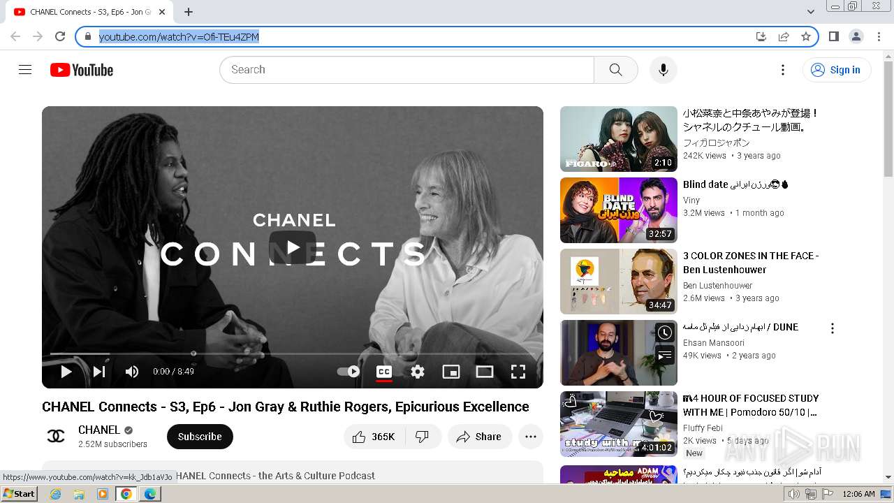894x503 pixels.
Task: Open Chrome three-dot menu
Action: tap(879, 36)
